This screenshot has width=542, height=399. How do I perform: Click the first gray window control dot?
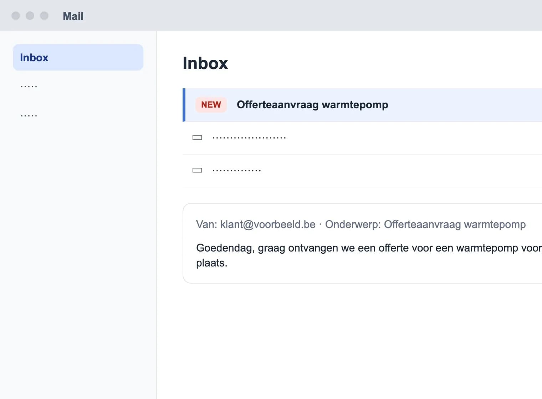click(16, 16)
